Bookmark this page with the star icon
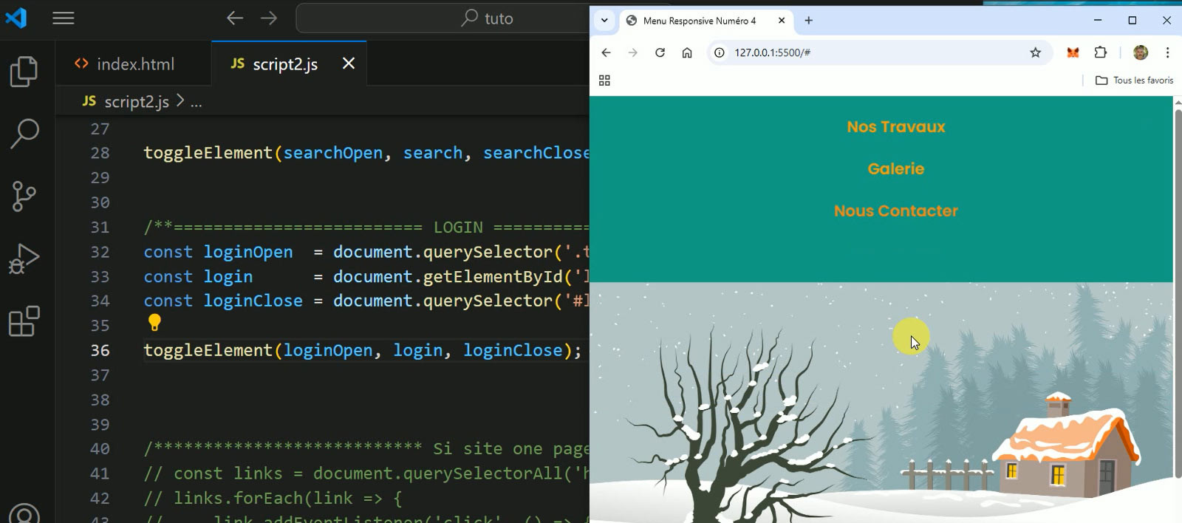Image resolution: width=1182 pixels, height=523 pixels. click(x=1035, y=52)
